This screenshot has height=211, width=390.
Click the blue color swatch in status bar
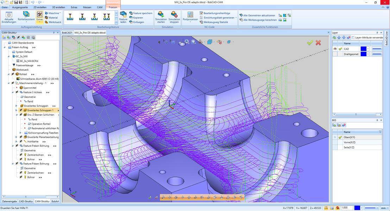click(357, 208)
